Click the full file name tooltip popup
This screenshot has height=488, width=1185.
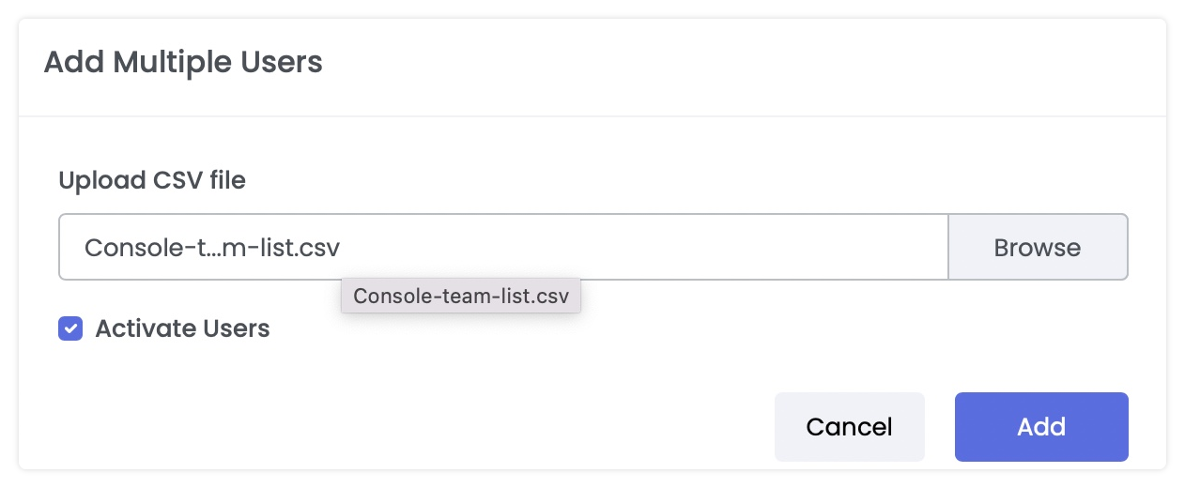tap(461, 296)
